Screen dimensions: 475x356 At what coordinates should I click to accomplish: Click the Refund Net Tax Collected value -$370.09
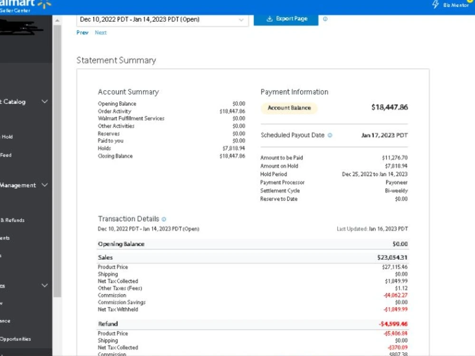[x=398, y=347]
